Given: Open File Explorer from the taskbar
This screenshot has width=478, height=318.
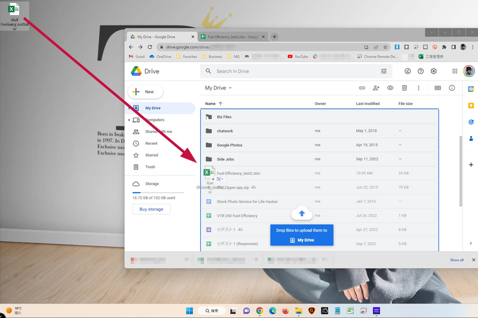Looking at the screenshot, I should [298, 311].
